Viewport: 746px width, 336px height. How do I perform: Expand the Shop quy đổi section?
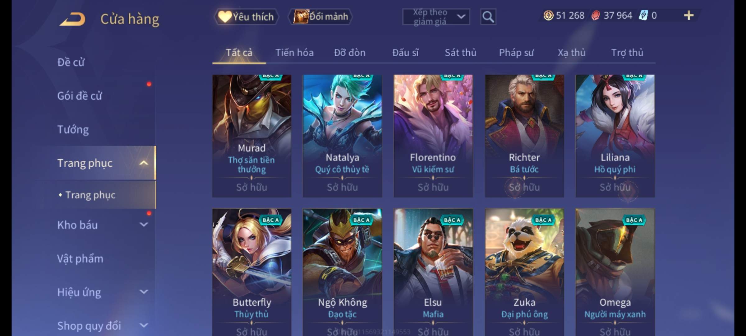[144, 325]
